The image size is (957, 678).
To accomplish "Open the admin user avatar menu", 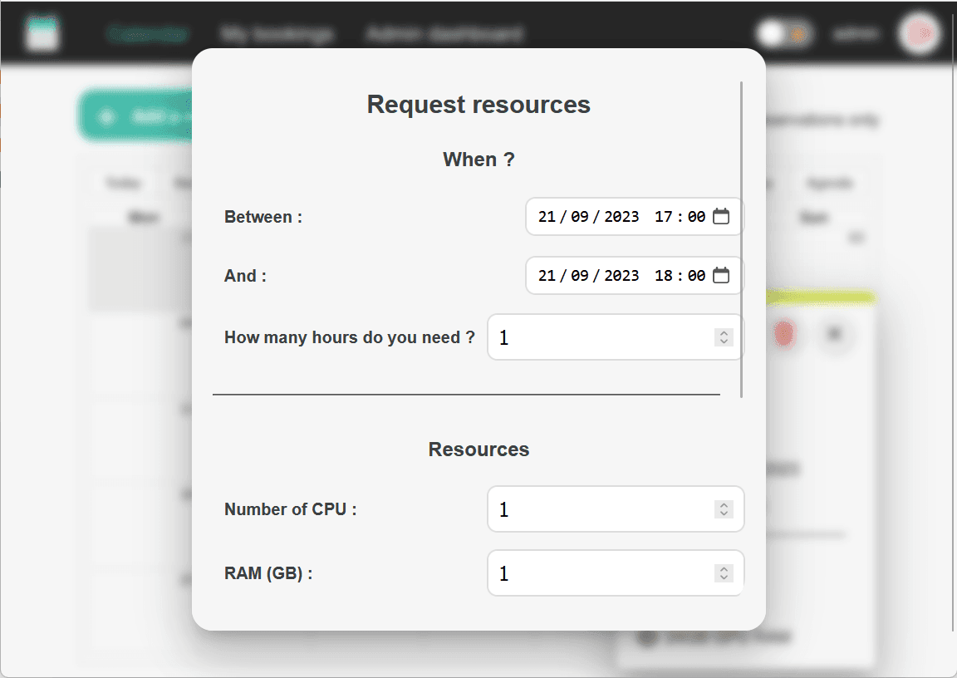I will [919, 34].
